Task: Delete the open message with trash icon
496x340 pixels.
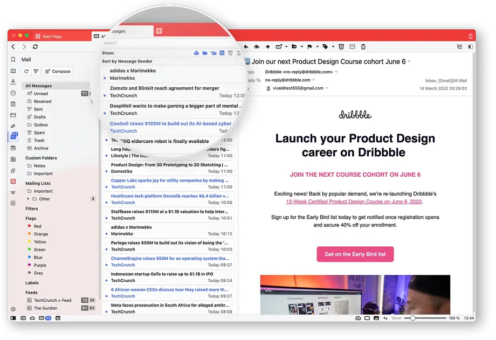Action: [363, 46]
